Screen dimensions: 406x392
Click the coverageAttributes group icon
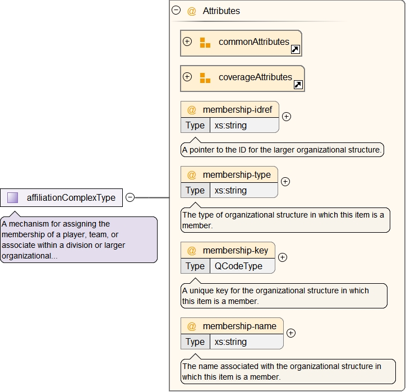[205, 77]
